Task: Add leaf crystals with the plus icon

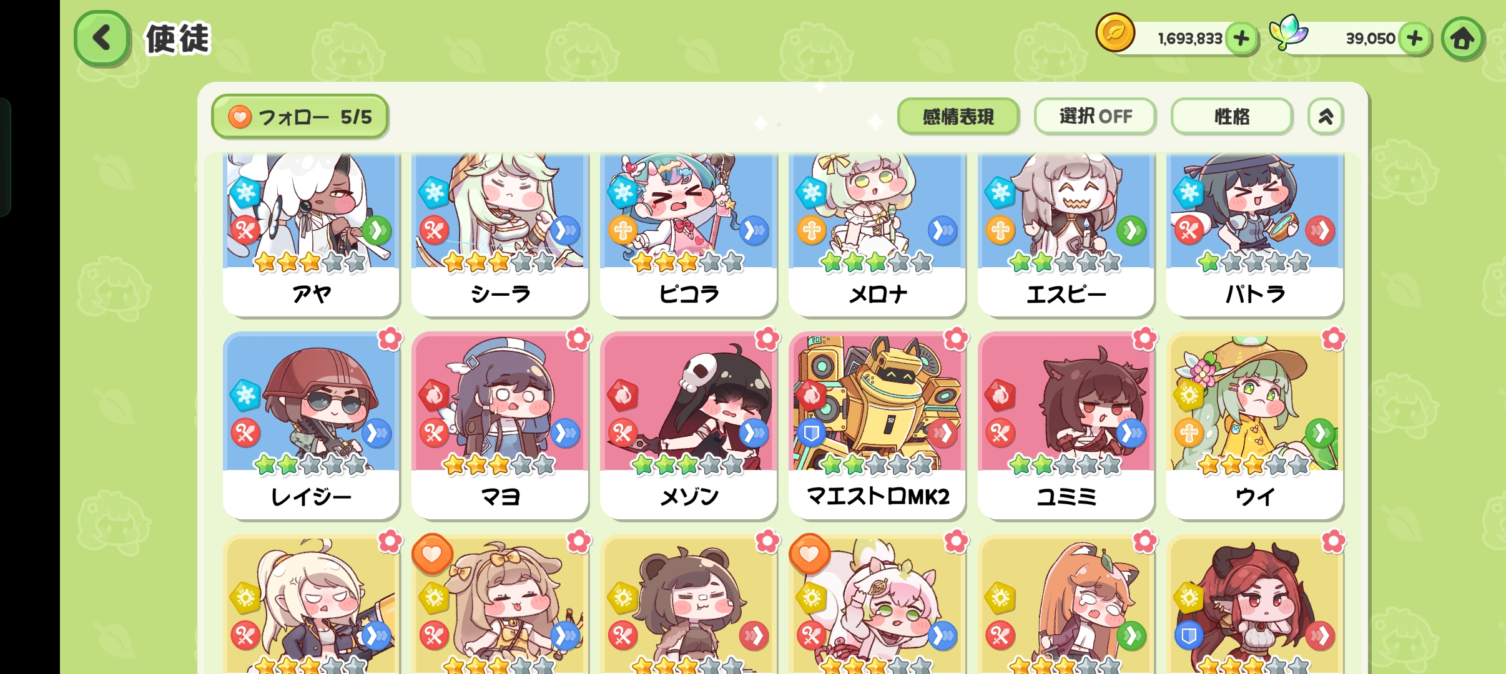Action: [1414, 39]
